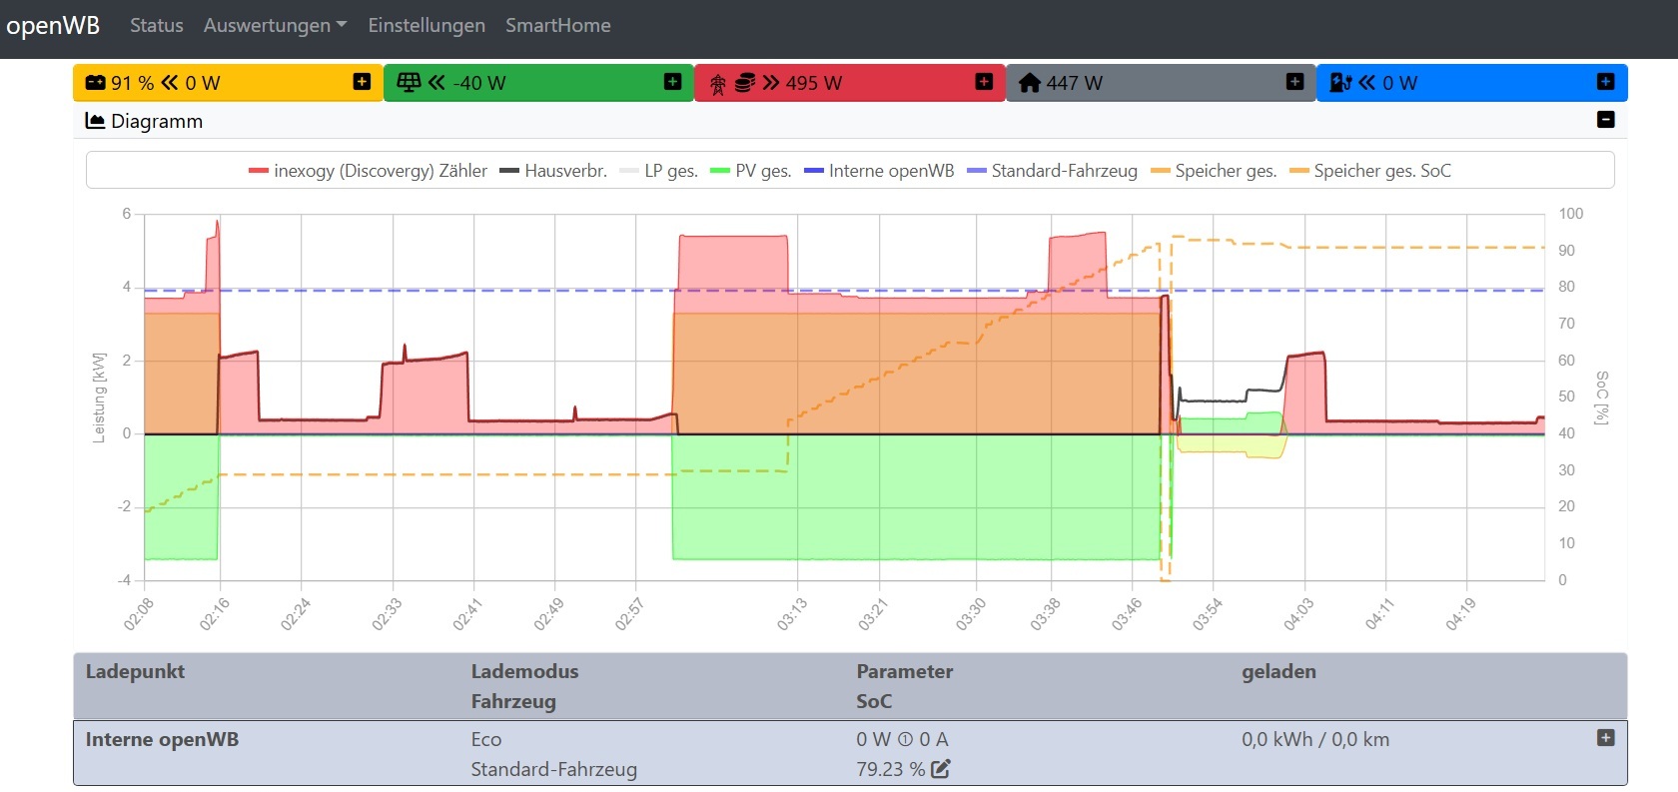This screenshot has height=792, width=1678.
Task: Open the Status page link
Action: (x=157, y=26)
